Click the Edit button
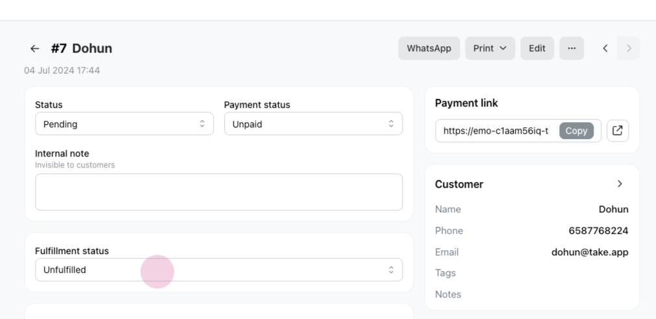The width and height of the screenshot is (656, 319). pos(537,48)
